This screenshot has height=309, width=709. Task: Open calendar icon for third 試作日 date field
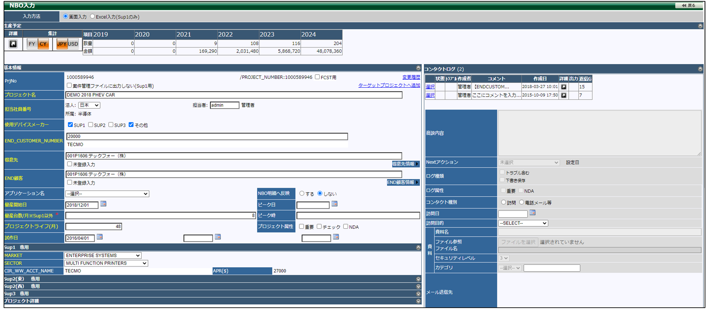click(x=336, y=237)
